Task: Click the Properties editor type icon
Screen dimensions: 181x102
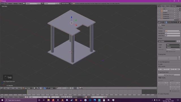Action: [160, 22]
